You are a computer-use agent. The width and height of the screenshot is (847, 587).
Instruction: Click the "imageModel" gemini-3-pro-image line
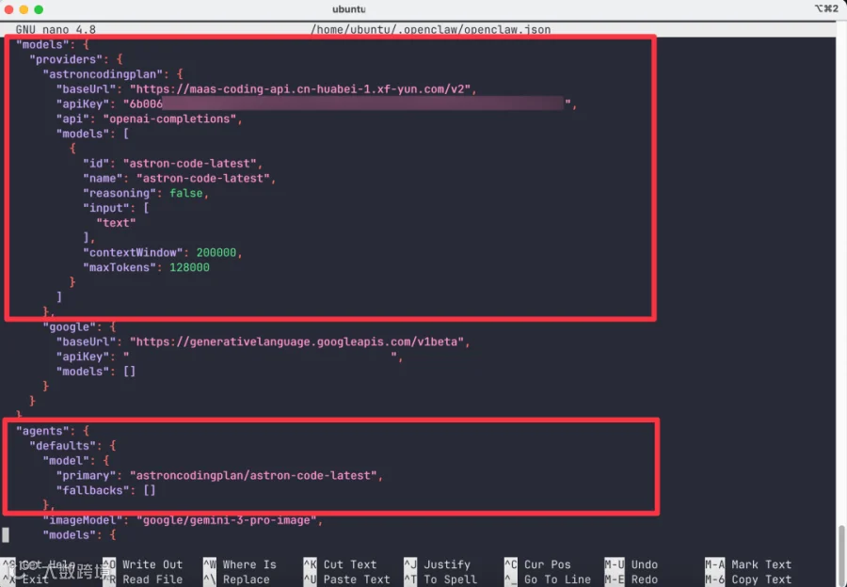point(183,520)
